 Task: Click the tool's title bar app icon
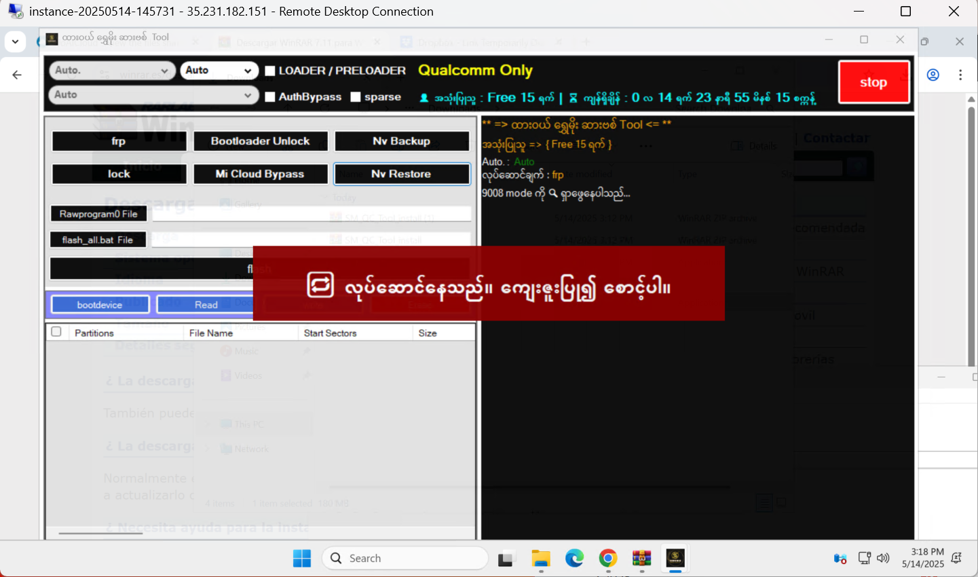point(52,39)
